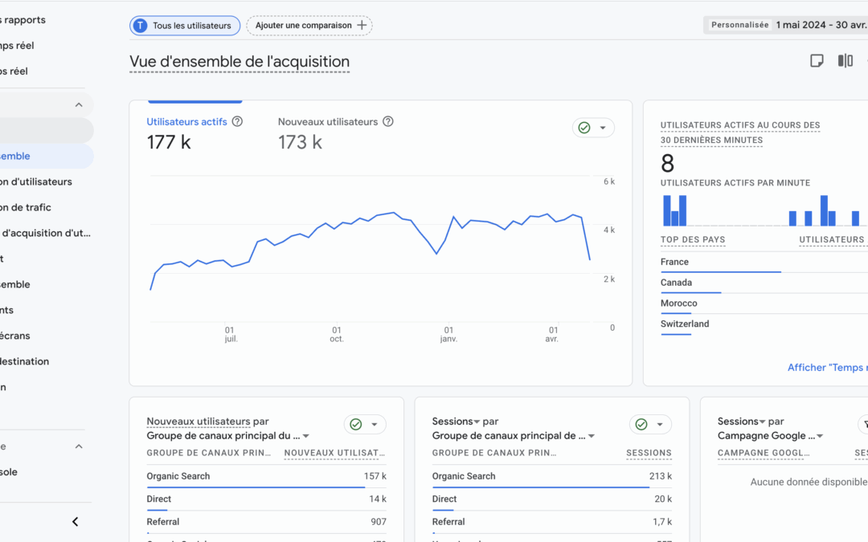868x542 pixels.
Task: Expand the Sessions metric dropdown in channel card
Action: pos(477,422)
